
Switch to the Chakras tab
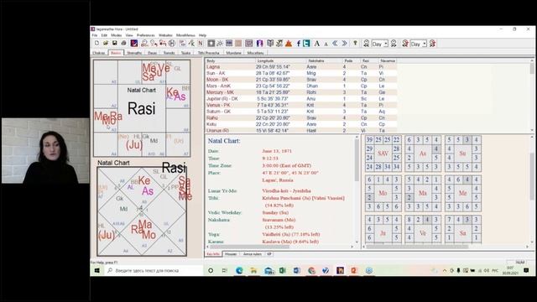tap(99, 53)
